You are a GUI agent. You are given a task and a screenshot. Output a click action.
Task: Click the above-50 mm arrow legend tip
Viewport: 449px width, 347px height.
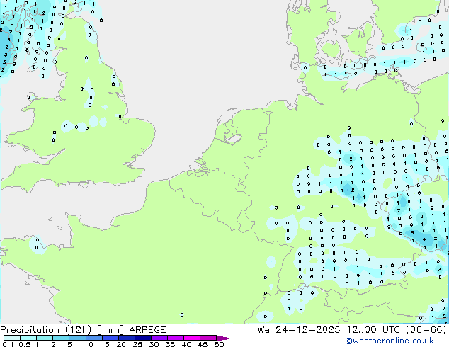(x=224, y=338)
